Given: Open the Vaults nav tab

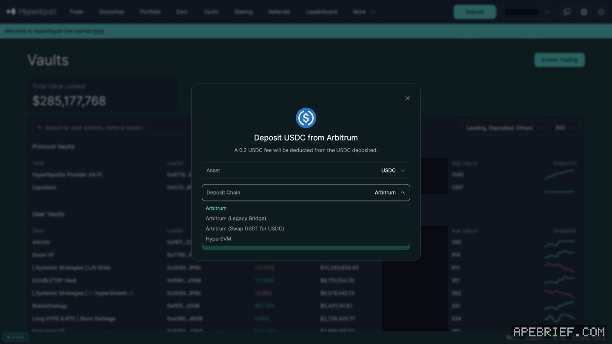Looking at the screenshot, I should (211, 12).
